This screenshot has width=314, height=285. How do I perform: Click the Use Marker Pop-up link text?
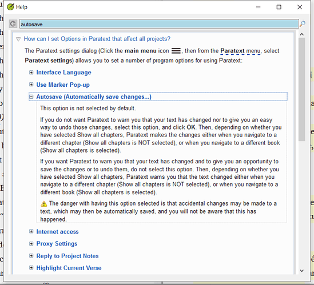coord(63,85)
